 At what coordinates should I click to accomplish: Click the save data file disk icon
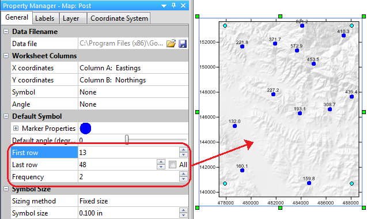point(183,44)
